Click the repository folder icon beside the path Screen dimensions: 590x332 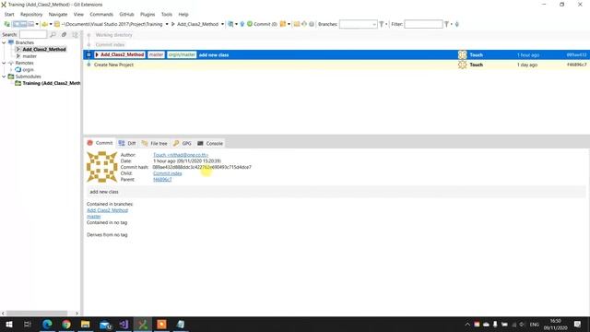click(57, 24)
